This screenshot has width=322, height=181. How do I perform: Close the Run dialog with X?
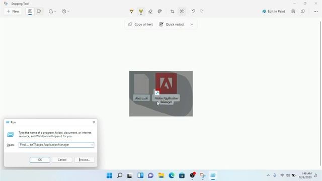pos(94,122)
